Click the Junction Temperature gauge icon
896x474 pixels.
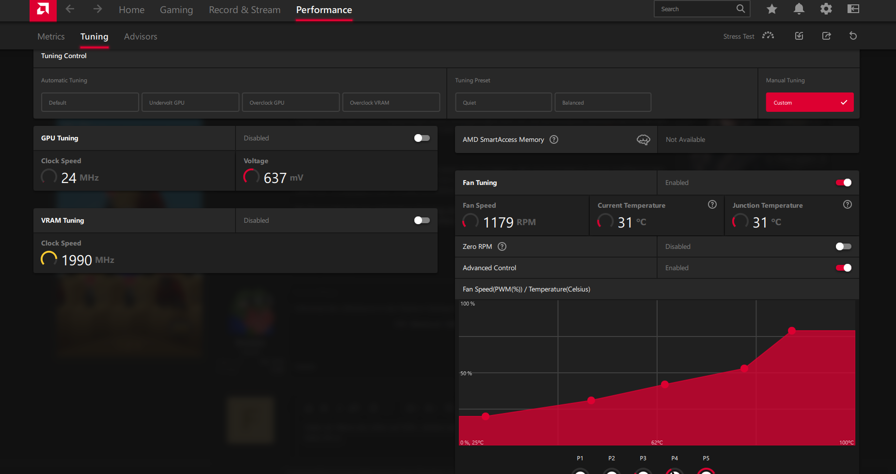click(740, 221)
